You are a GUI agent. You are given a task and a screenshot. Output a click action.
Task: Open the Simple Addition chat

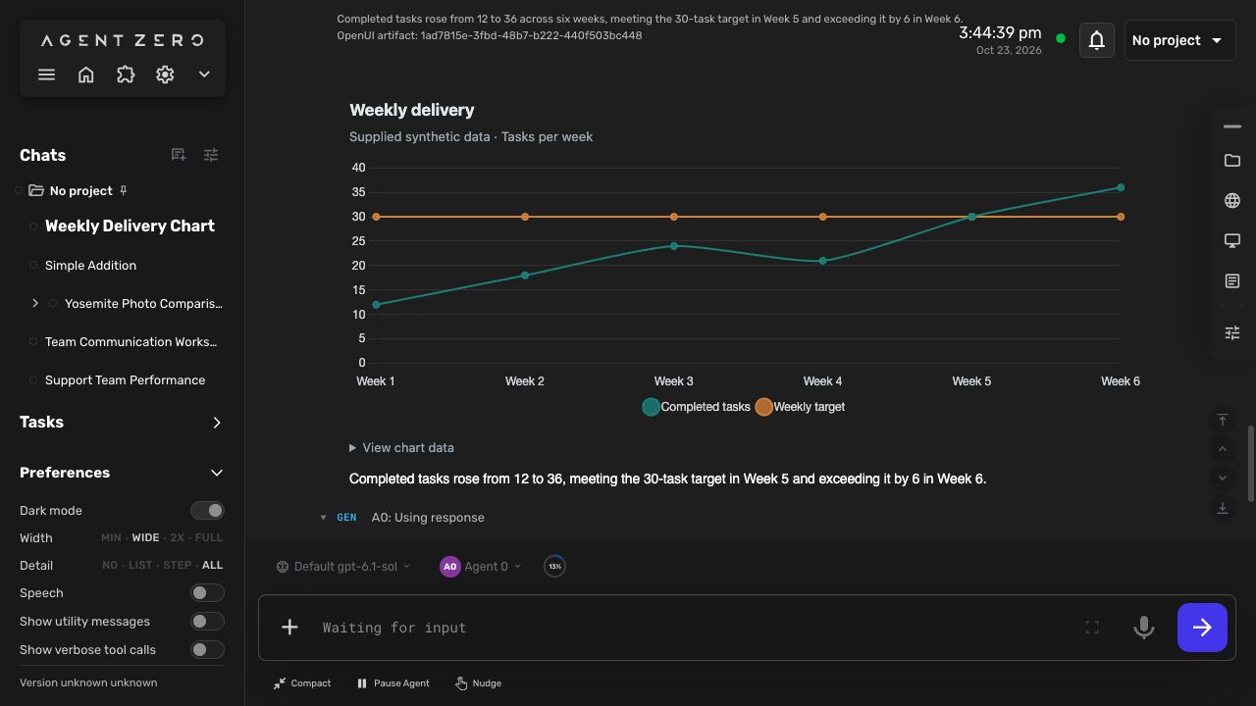point(90,265)
